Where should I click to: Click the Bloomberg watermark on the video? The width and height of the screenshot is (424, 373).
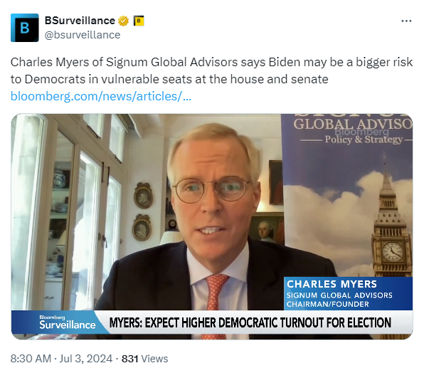point(362,132)
